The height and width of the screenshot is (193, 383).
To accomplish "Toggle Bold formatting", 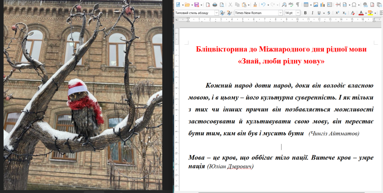I will 305,13.
